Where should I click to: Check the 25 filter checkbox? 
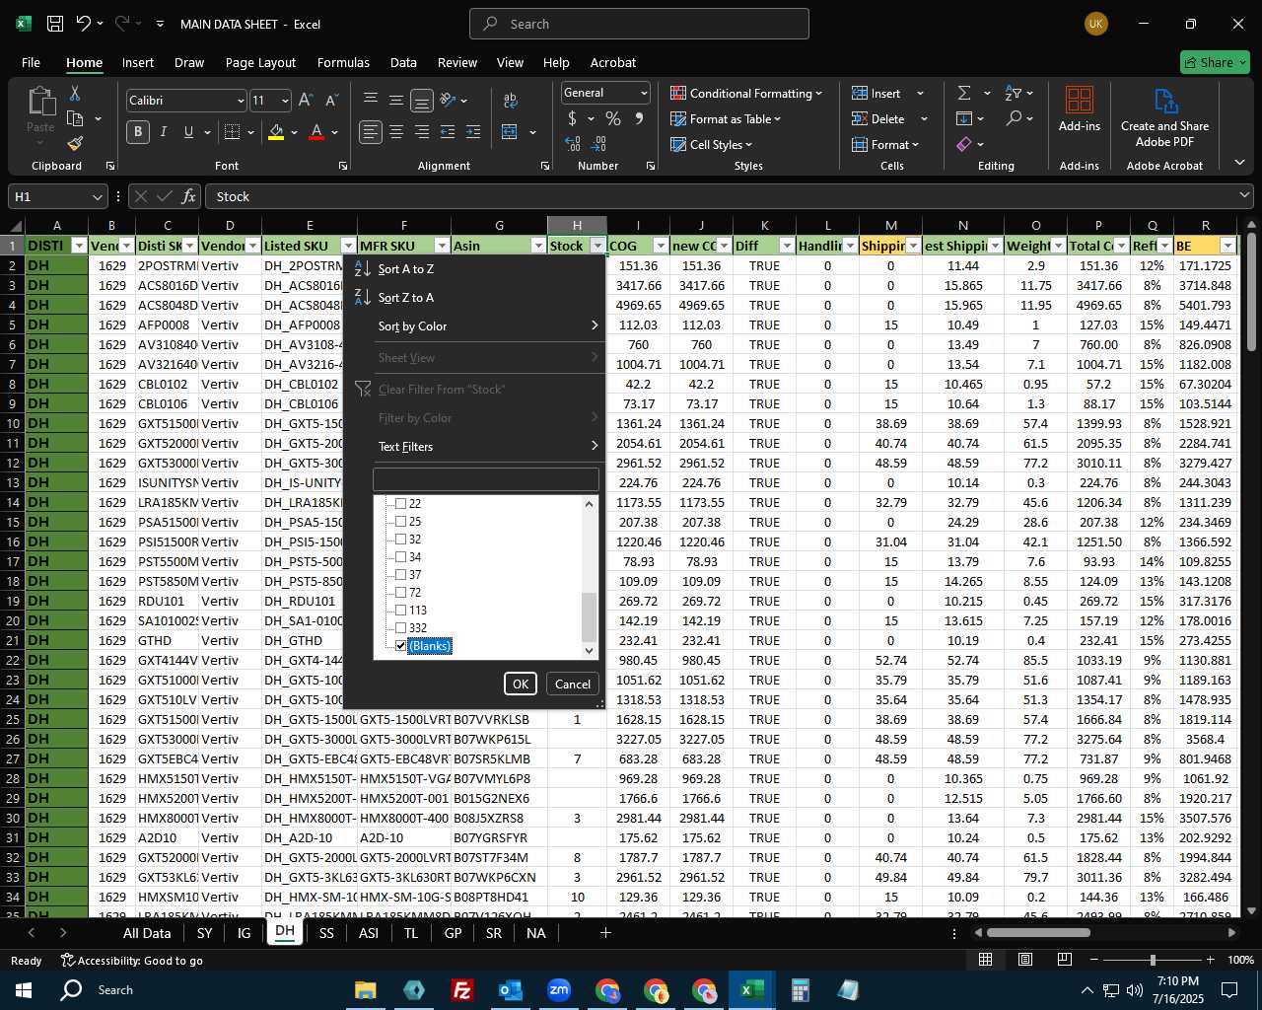pos(400,521)
